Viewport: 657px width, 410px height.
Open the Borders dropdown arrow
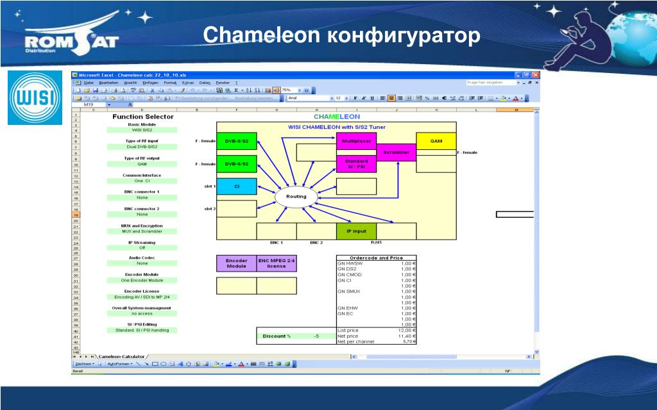[x=497, y=98]
